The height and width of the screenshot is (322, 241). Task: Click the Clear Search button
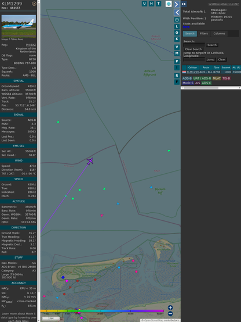coord(193,49)
